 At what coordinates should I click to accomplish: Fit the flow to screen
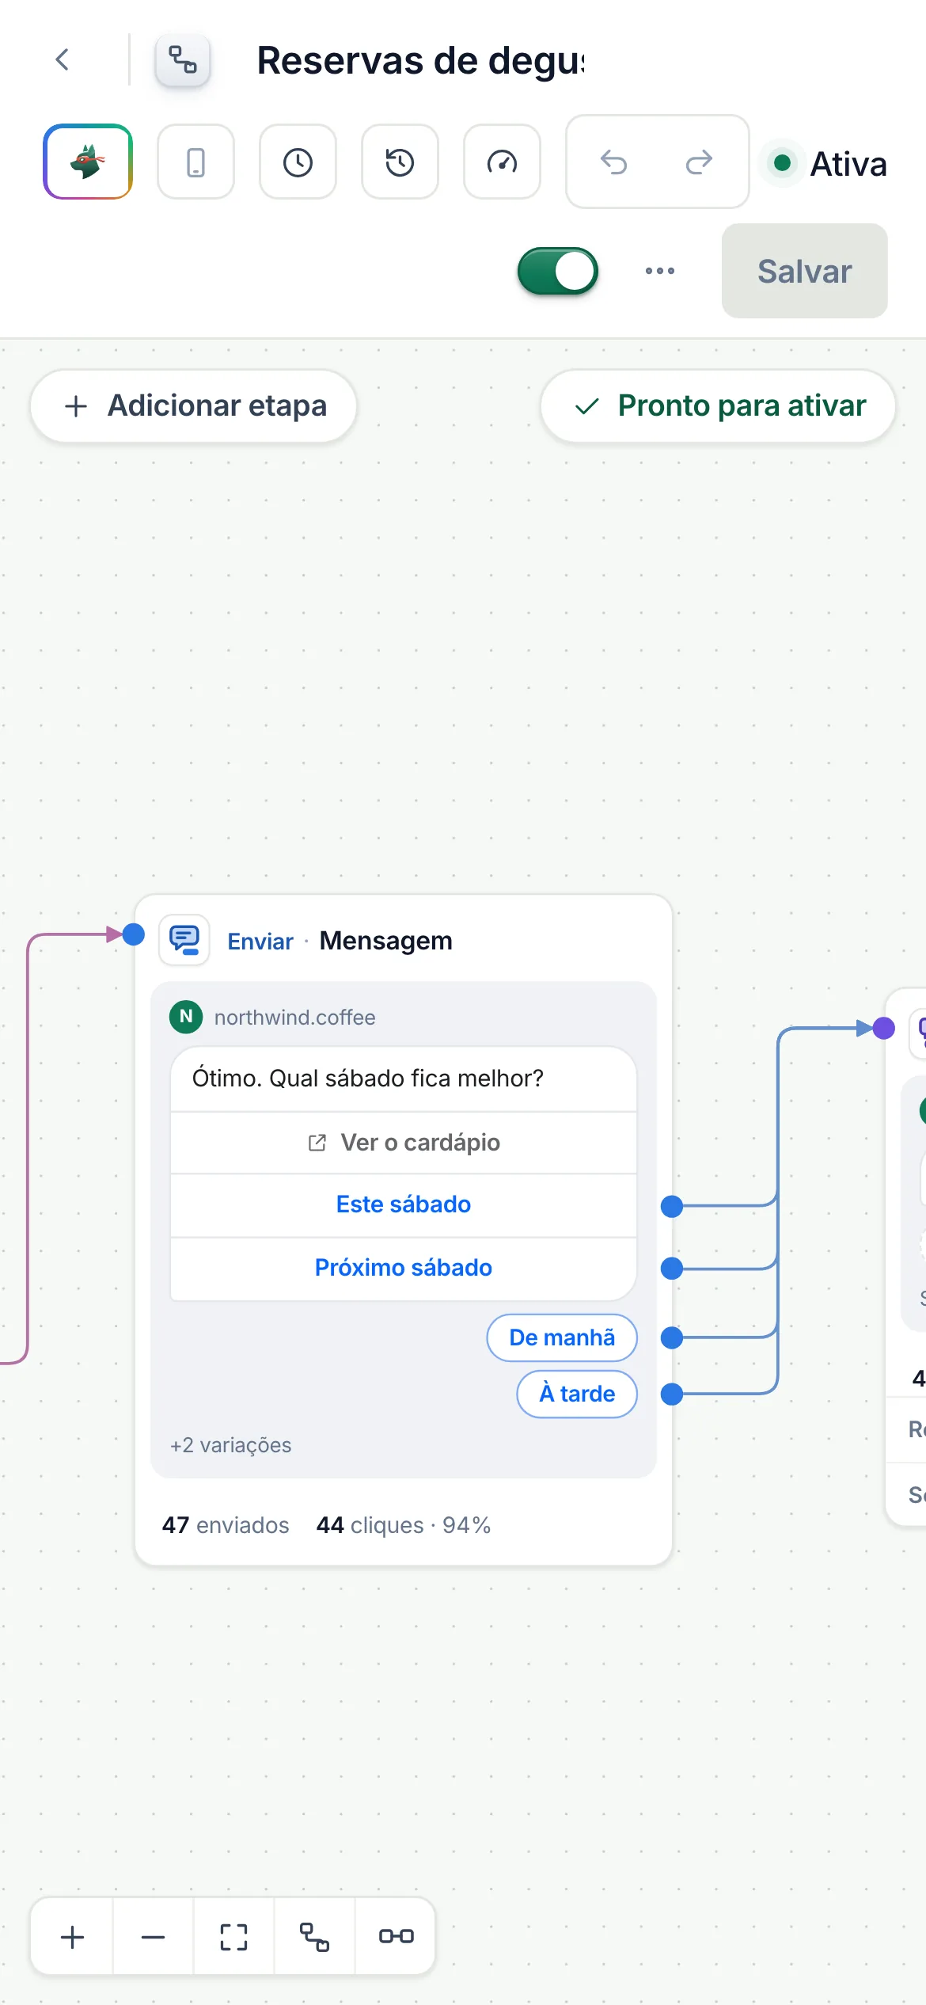pyautogui.click(x=234, y=1937)
